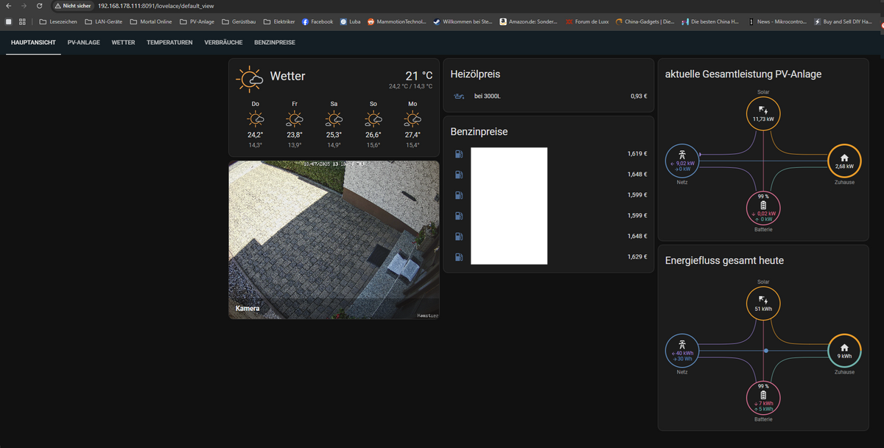This screenshot has width=884, height=448.
Task: Click the large weather icon beside Wetter
Action: pos(249,77)
